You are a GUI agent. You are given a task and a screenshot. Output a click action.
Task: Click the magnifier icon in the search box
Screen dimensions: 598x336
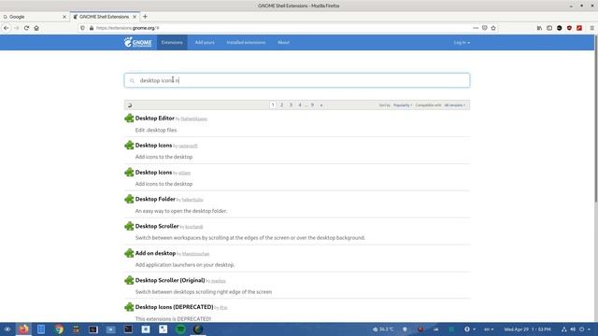click(132, 81)
